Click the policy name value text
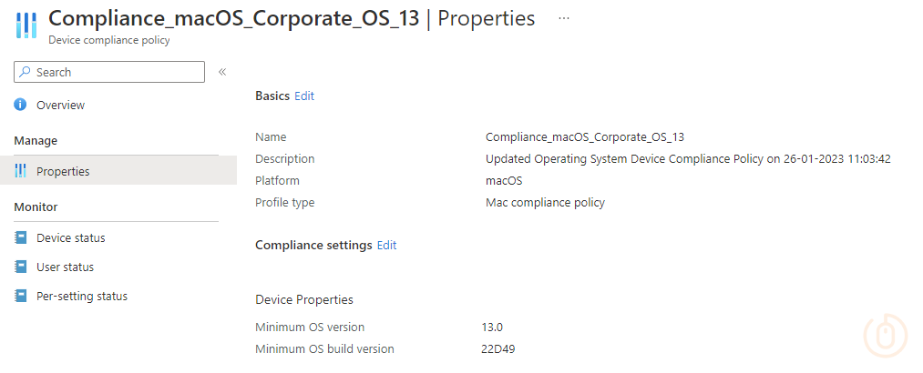923x373 pixels. 584,137
